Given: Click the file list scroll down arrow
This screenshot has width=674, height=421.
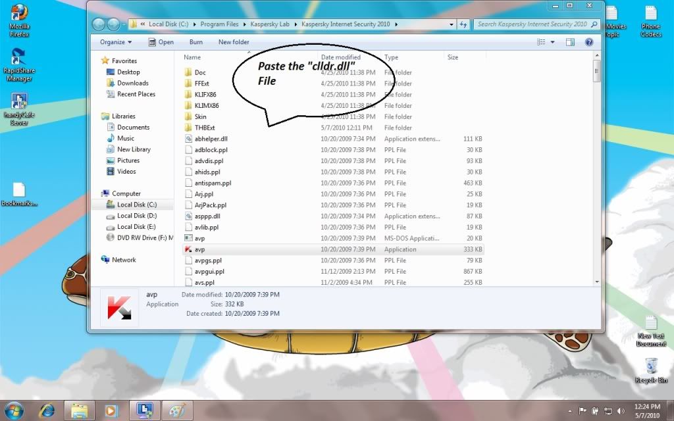Looking at the screenshot, I should tap(596, 282).
